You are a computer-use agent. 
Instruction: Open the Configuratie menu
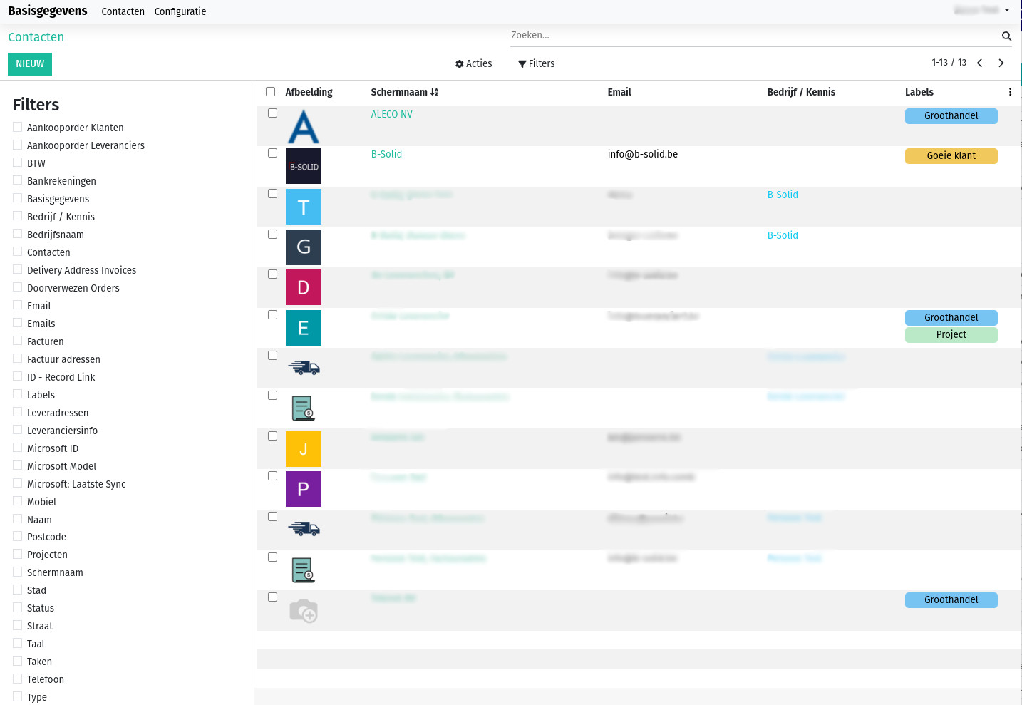[180, 12]
